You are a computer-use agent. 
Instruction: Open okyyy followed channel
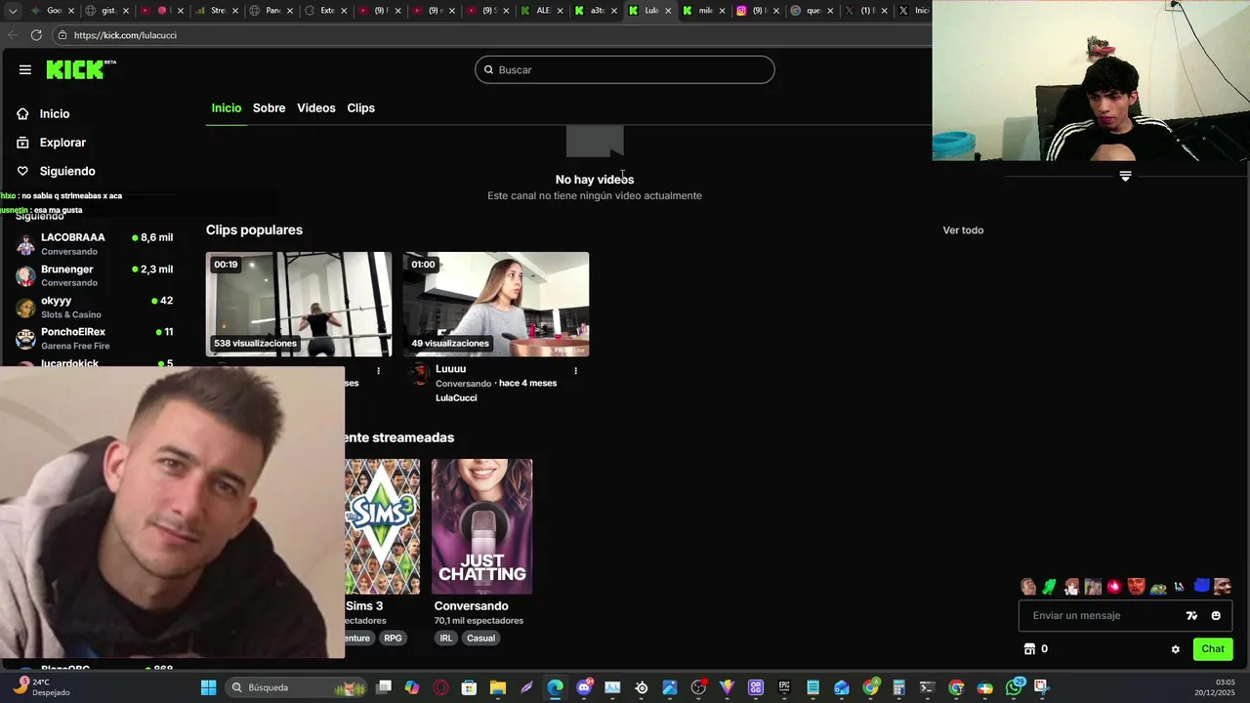[94, 308]
